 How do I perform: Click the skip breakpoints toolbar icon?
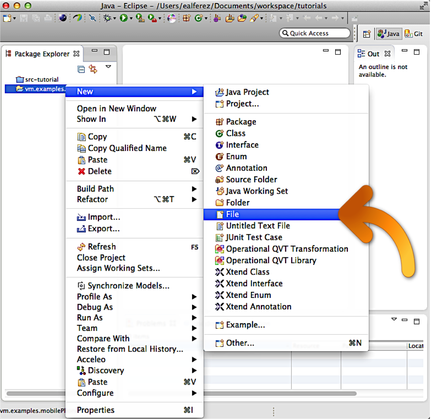click(x=93, y=18)
